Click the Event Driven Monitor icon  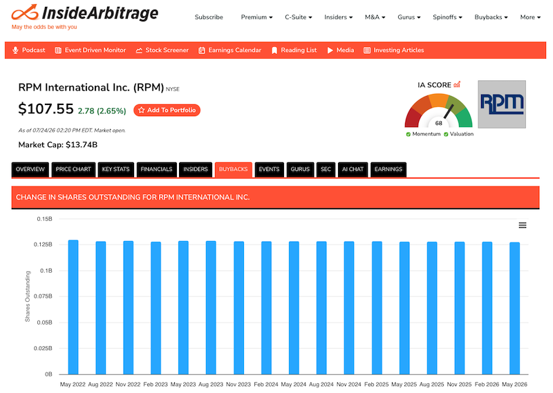coord(58,50)
